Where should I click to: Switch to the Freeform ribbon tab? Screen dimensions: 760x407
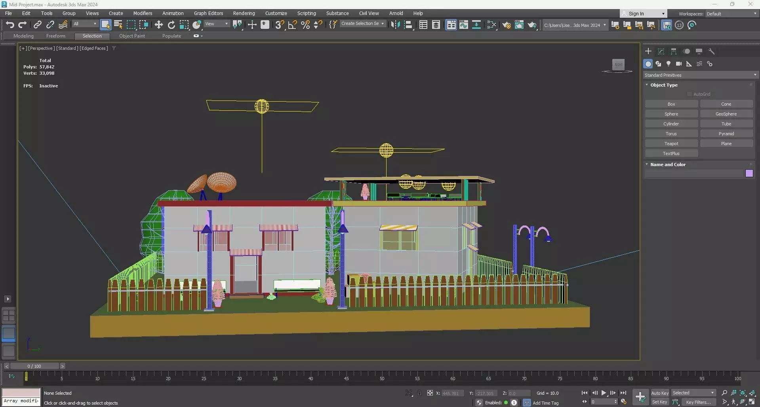[x=55, y=36]
